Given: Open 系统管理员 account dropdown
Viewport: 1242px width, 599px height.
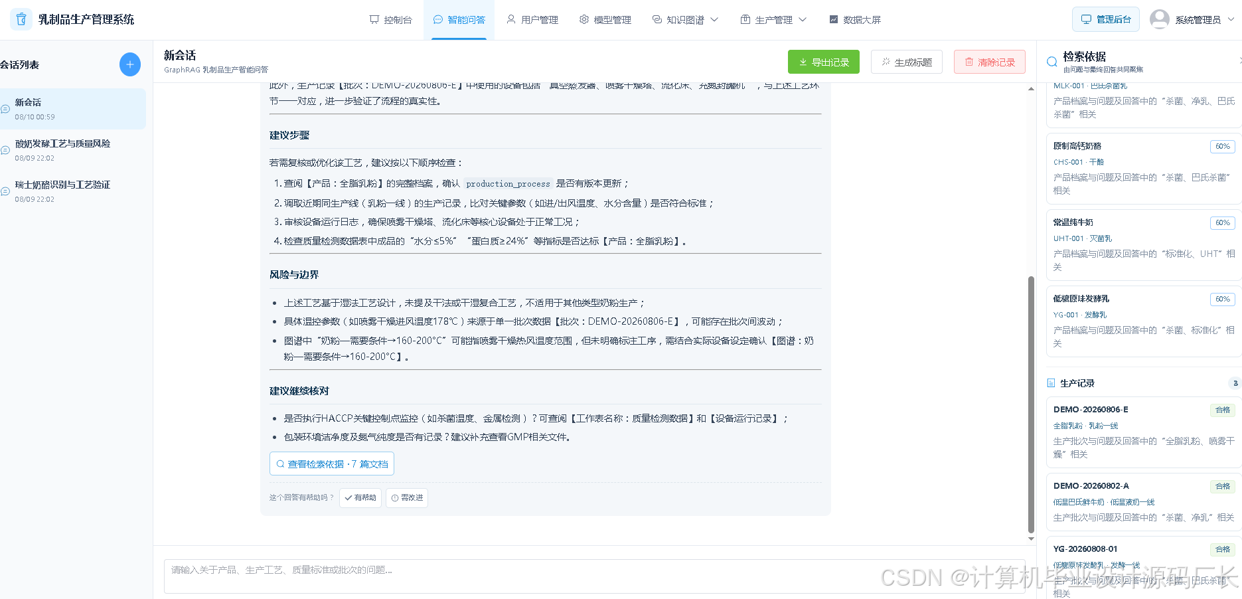Looking at the screenshot, I should pyautogui.click(x=1204, y=20).
